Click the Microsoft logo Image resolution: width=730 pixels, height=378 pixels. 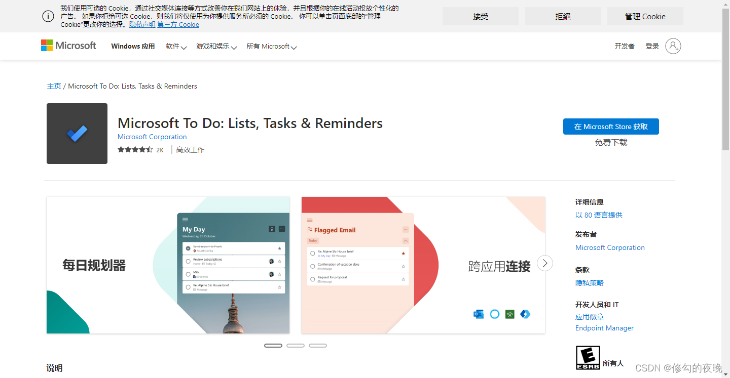tap(68, 46)
